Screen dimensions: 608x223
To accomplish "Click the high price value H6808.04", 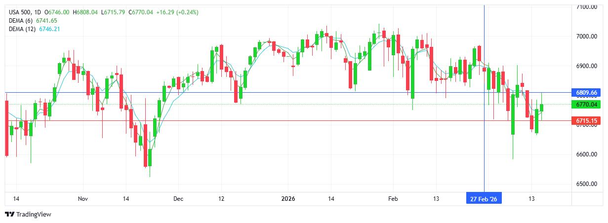I will pyautogui.click(x=86, y=12).
